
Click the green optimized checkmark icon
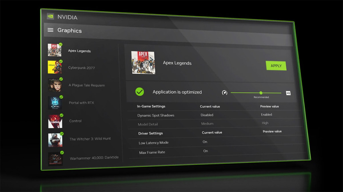point(140,92)
